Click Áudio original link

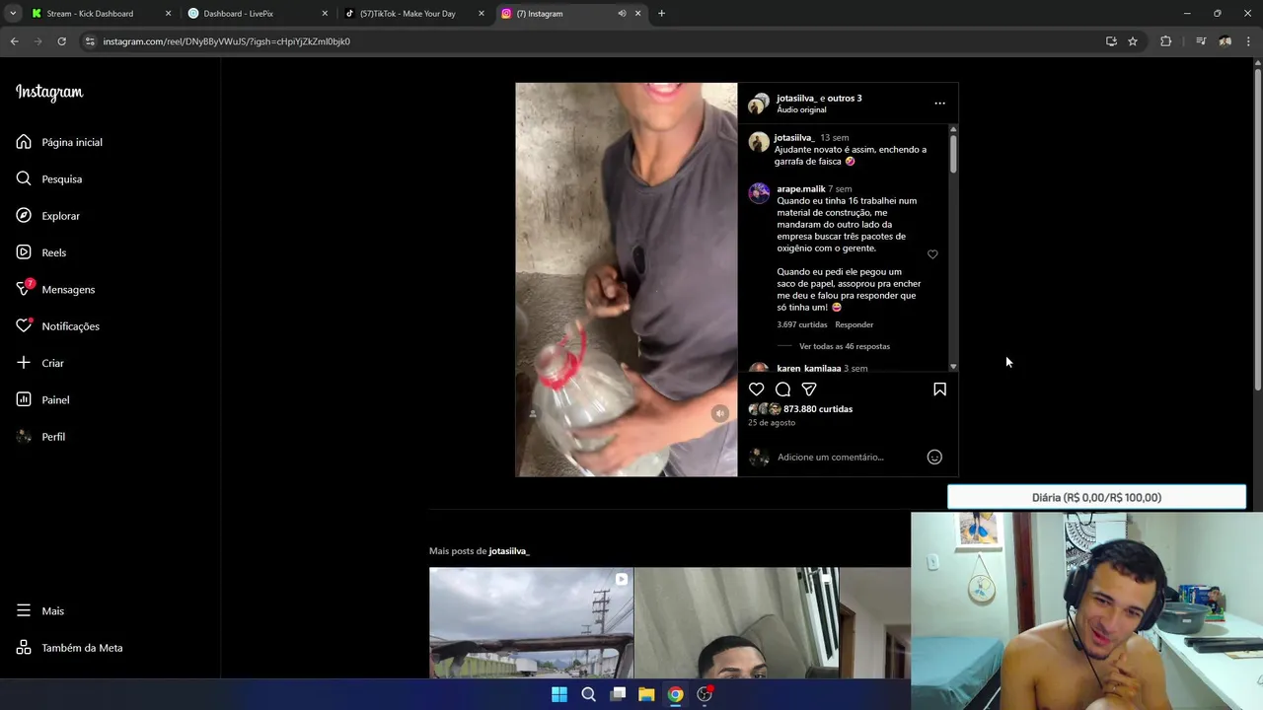[801, 109]
